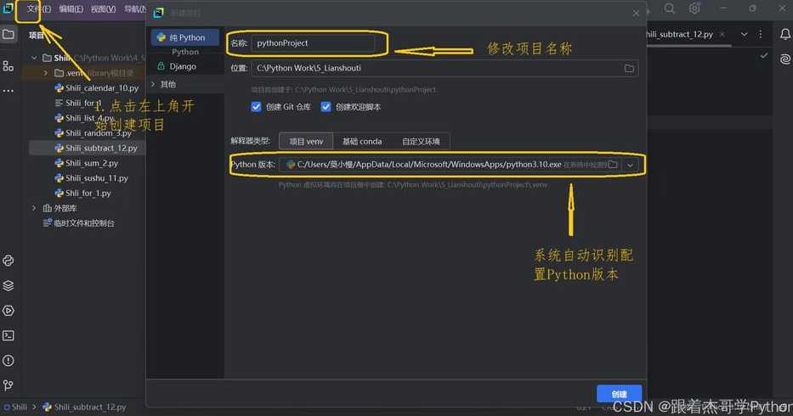Open the Edit menu
This screenshot has width=793, height=416.
point(71,9)
